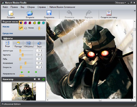137x107 pixels.
Task: Click the Создать new project icon
Action: point(11,13)
